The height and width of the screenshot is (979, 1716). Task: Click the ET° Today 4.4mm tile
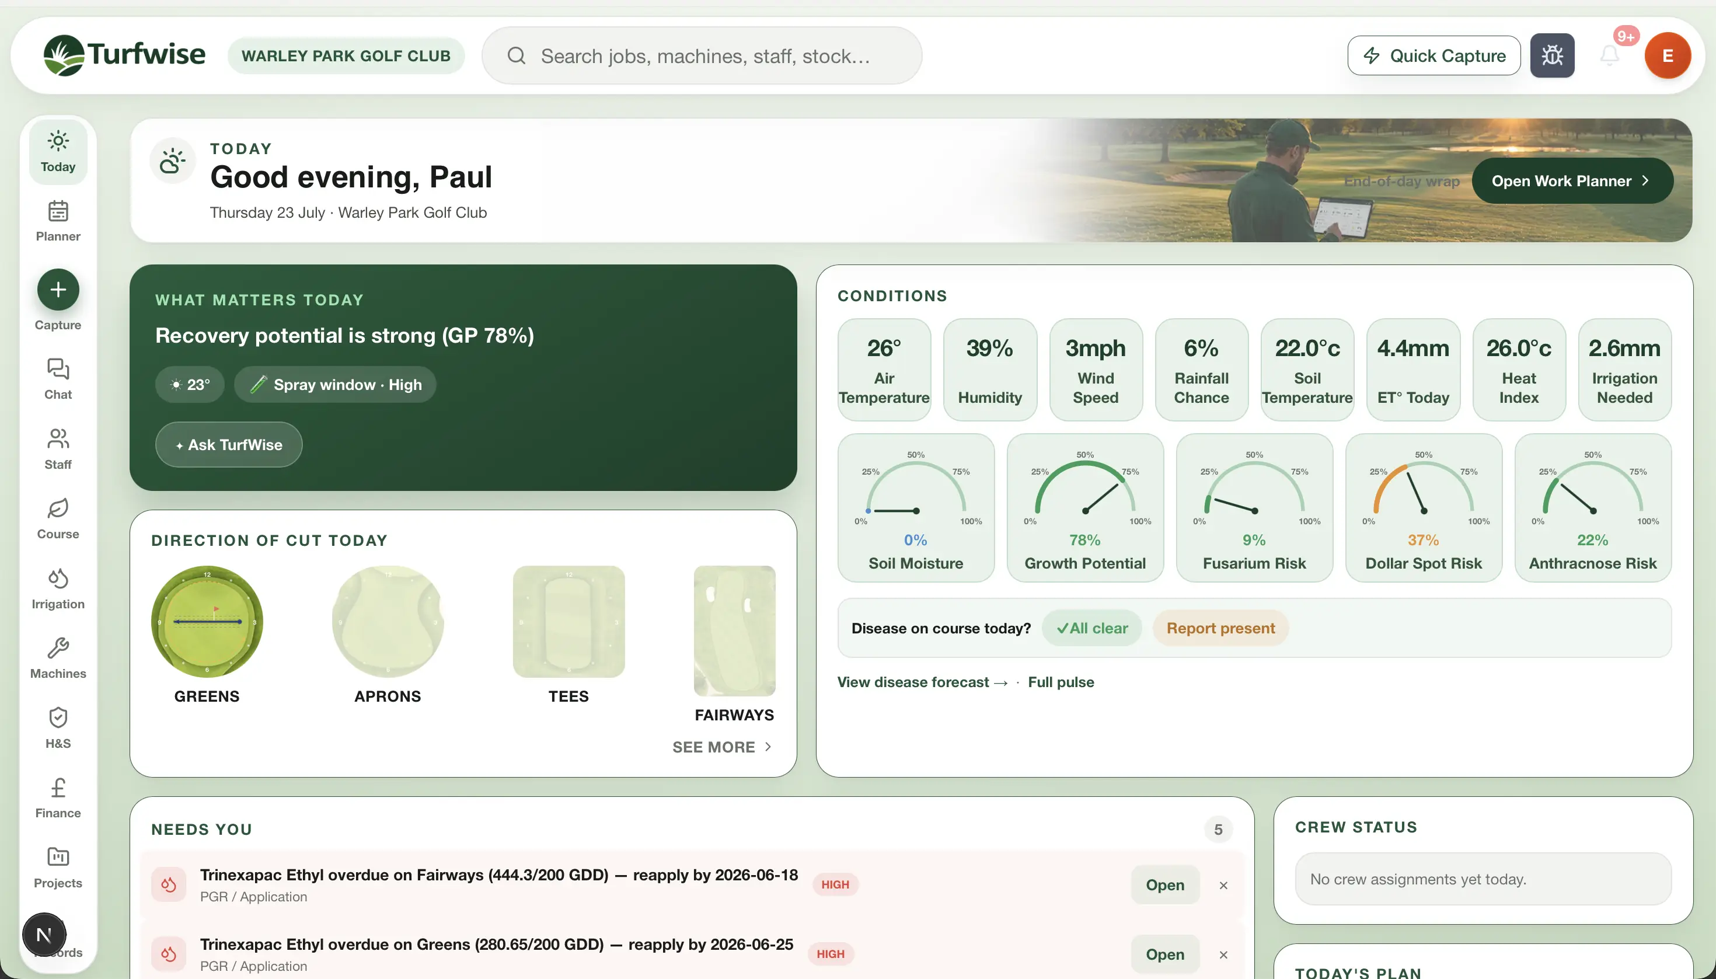pyautogui.click(x=1413, y=370)
